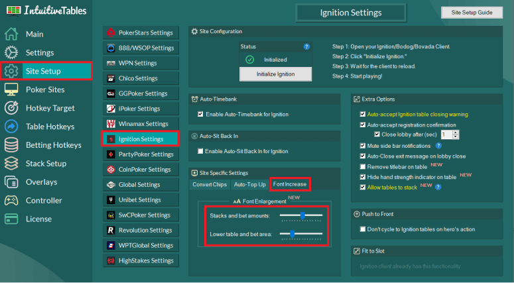This screenshot has height=283, width=514.
Task: Click the Betting Hotkeys coin stack icon
Action: tap(11, 144)
